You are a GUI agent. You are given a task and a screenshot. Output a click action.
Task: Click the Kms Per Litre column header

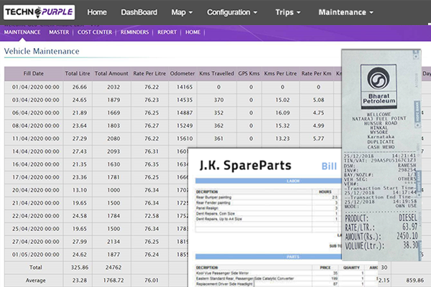pos(280,74)
